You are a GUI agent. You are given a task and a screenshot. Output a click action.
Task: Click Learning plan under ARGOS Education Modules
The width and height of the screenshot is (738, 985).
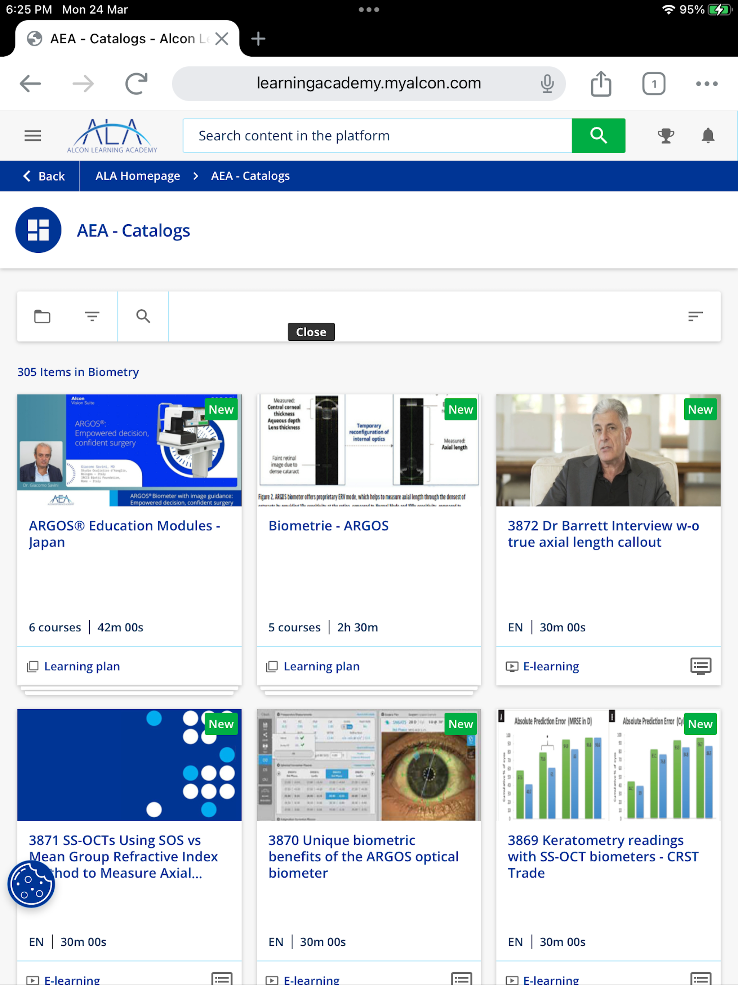pos(82,666)
